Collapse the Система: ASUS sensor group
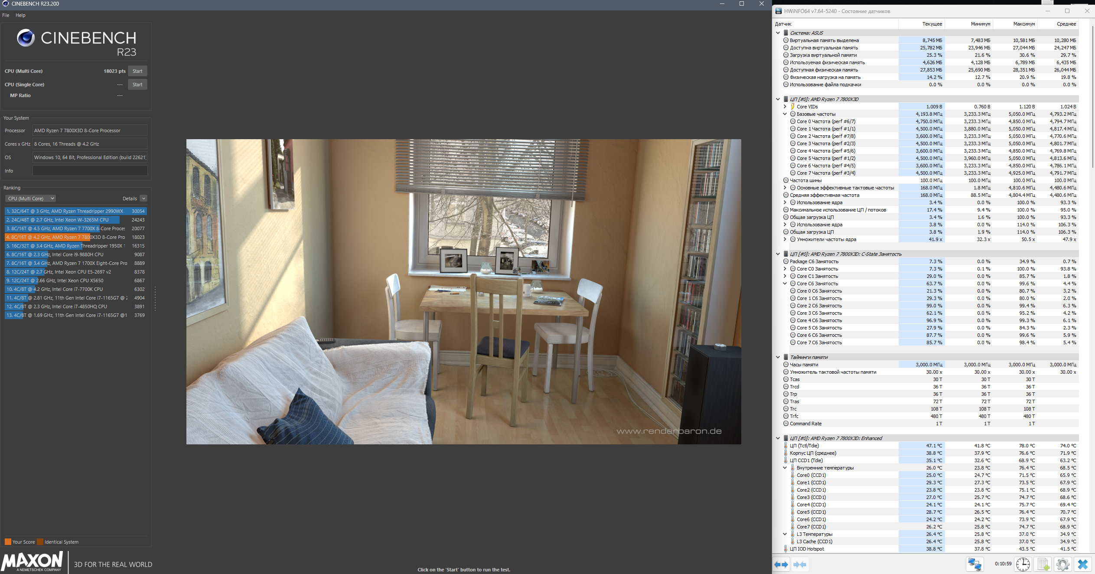The width and height of the screenshot is (1095, 574). pos(778,33)
